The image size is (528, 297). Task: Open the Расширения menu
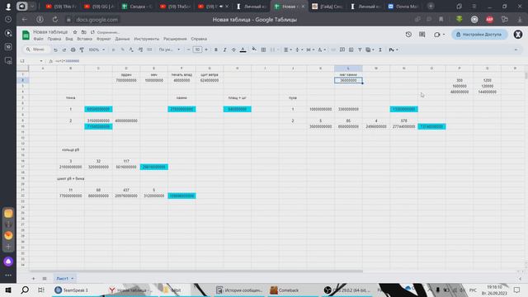175,39
